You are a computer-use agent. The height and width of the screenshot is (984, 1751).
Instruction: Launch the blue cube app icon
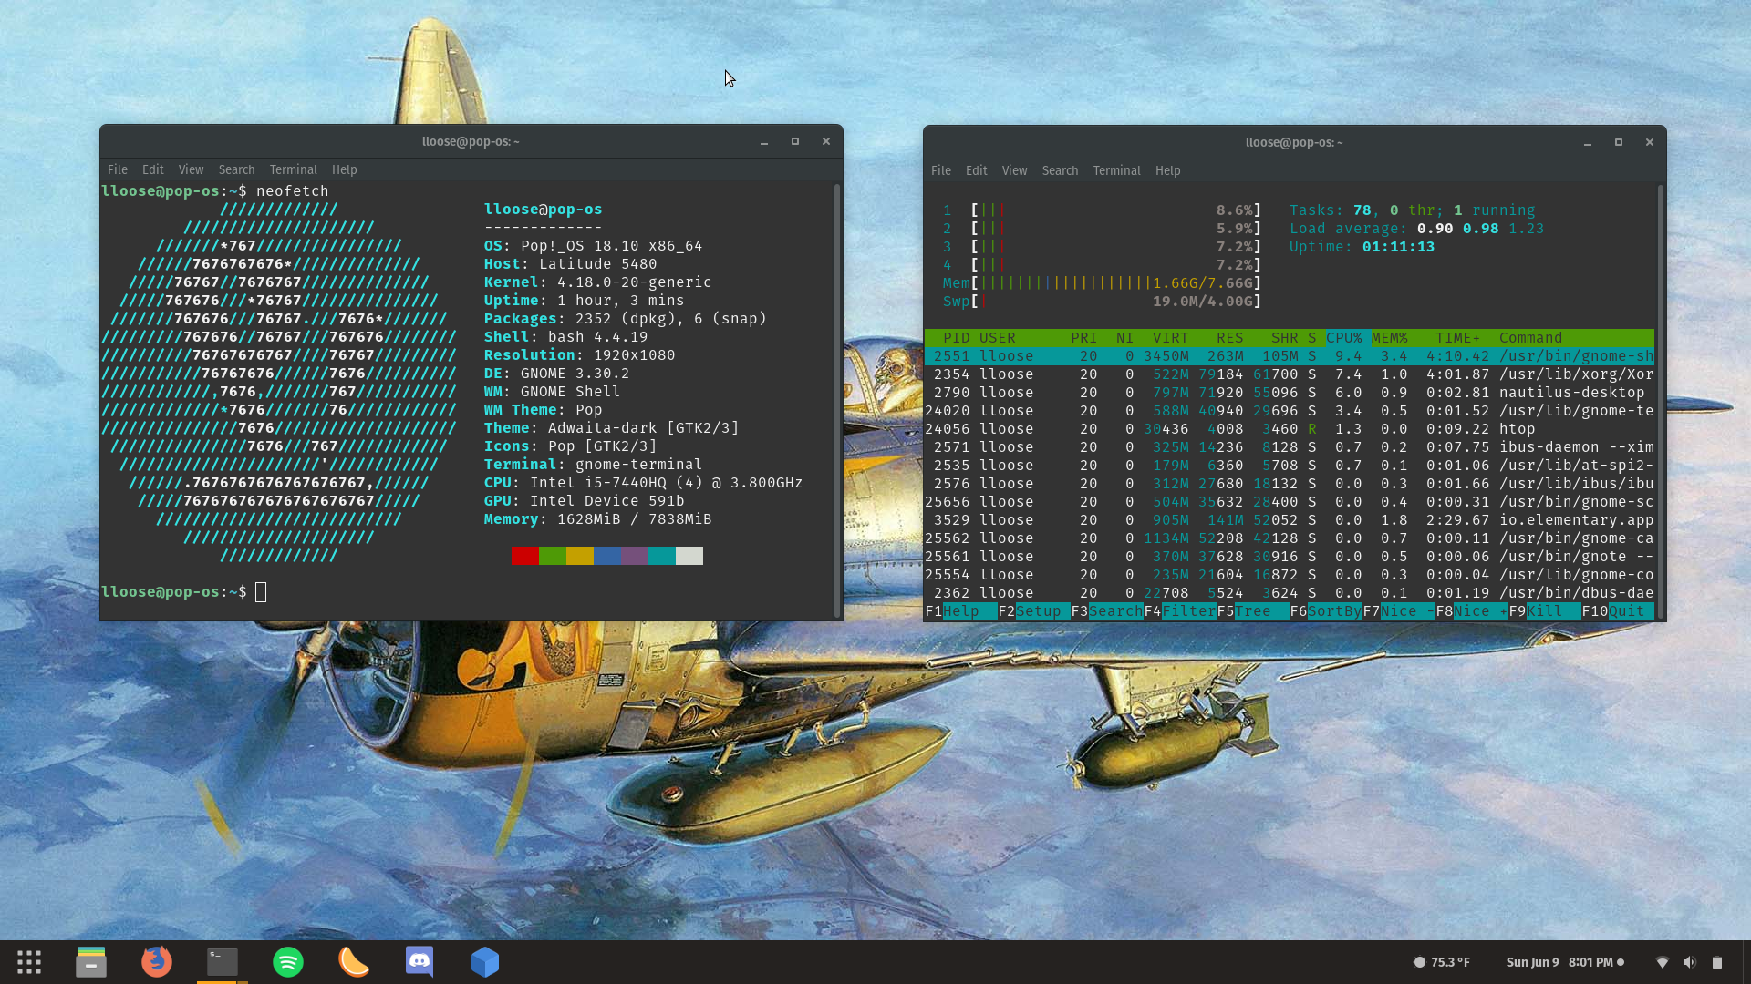click(x=485, y=962)
